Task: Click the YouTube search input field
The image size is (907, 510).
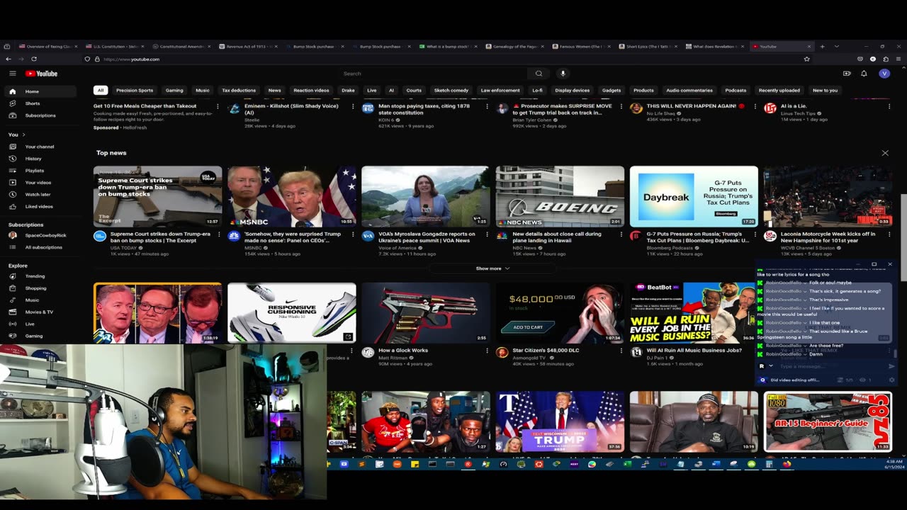Action: tap(432, 74)
